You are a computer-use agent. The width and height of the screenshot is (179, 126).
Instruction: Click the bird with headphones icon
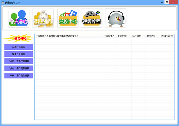116,18
